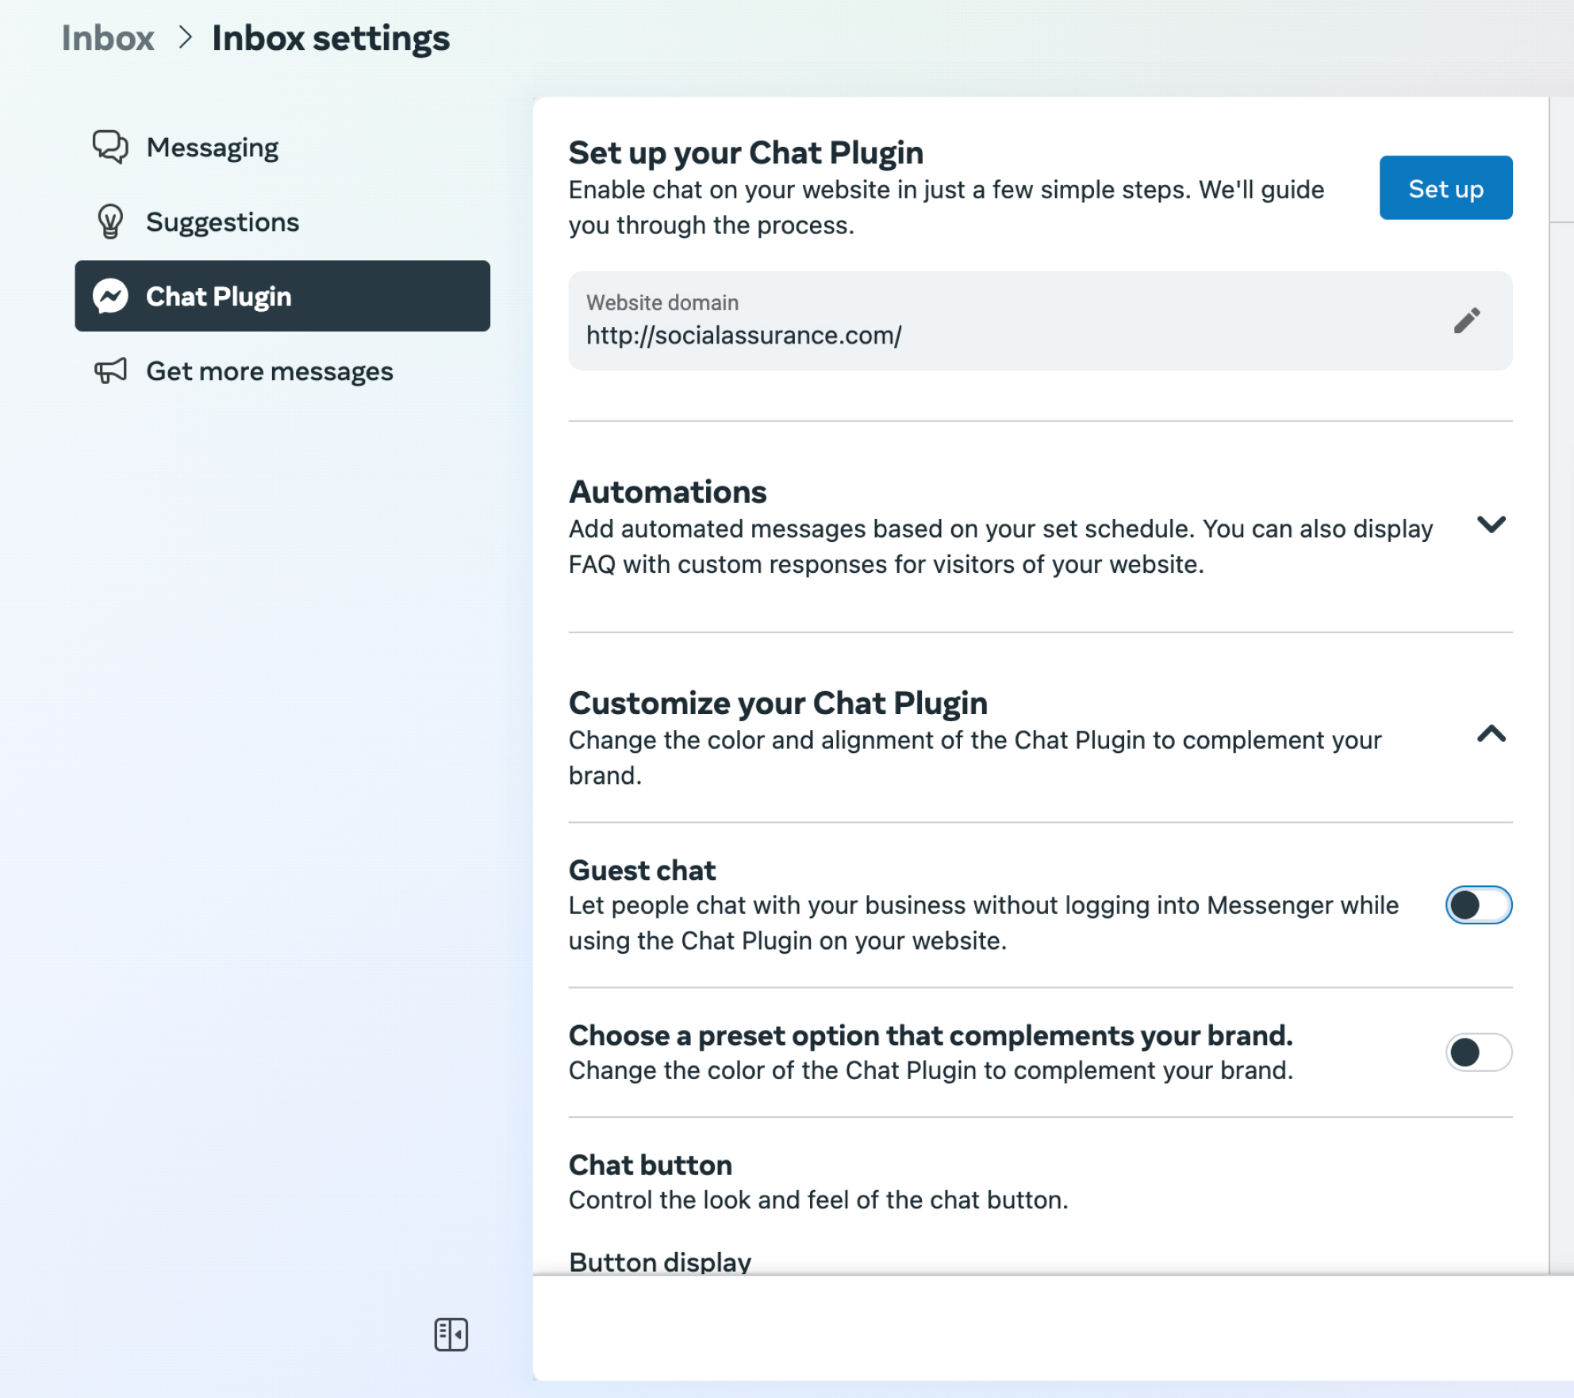Viewport: 1574px width, 1398px height.
Task: Click the Automations section heading
Action: pos(667,493)
